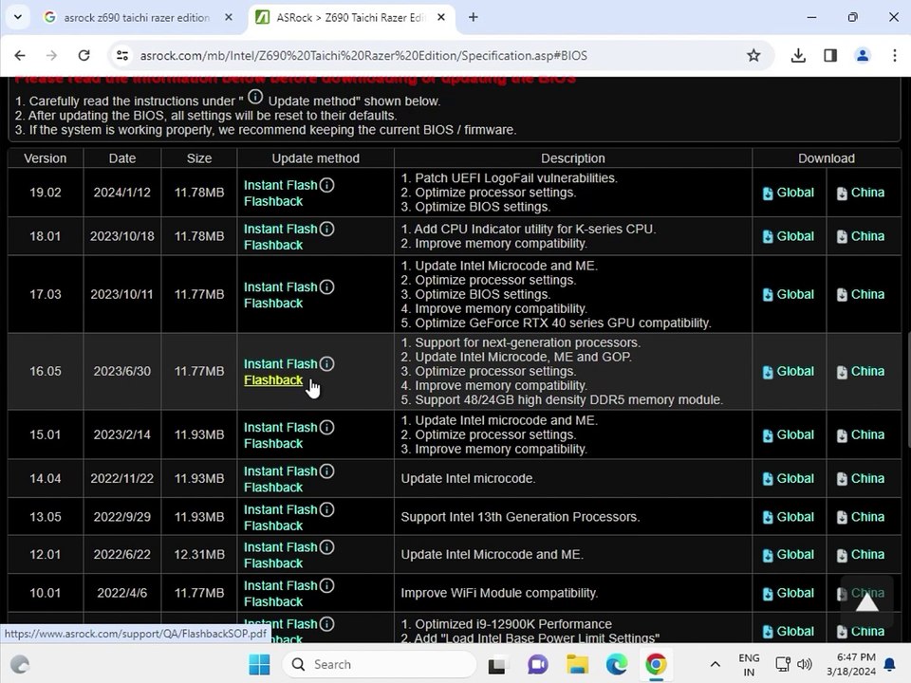Open the info icon beside Instant Flash for version 13.05

pos(327,509)
